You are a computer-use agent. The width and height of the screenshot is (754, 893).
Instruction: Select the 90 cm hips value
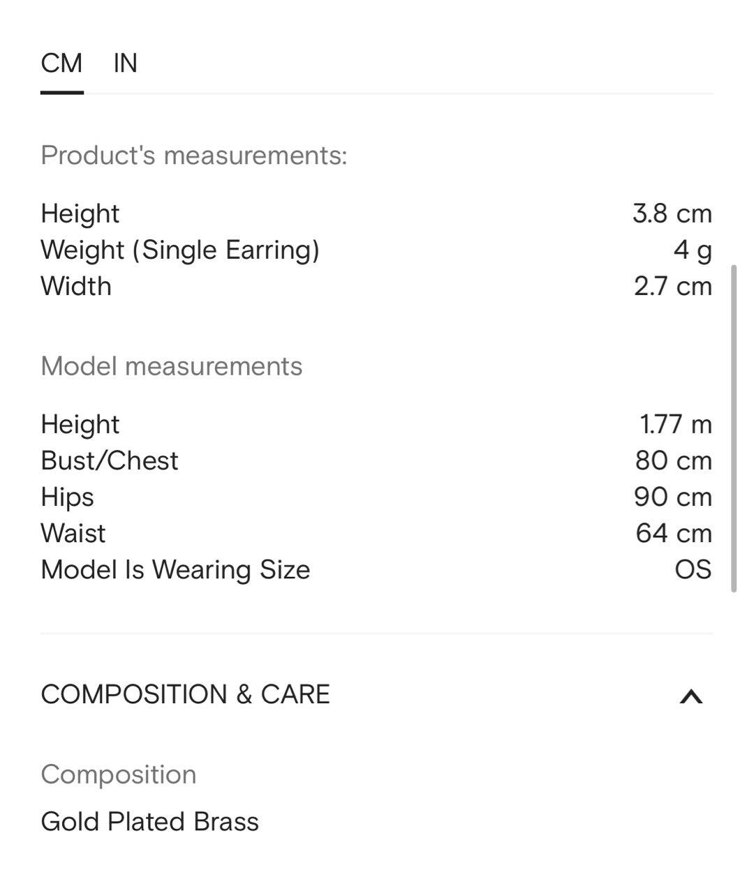[672, 497]
